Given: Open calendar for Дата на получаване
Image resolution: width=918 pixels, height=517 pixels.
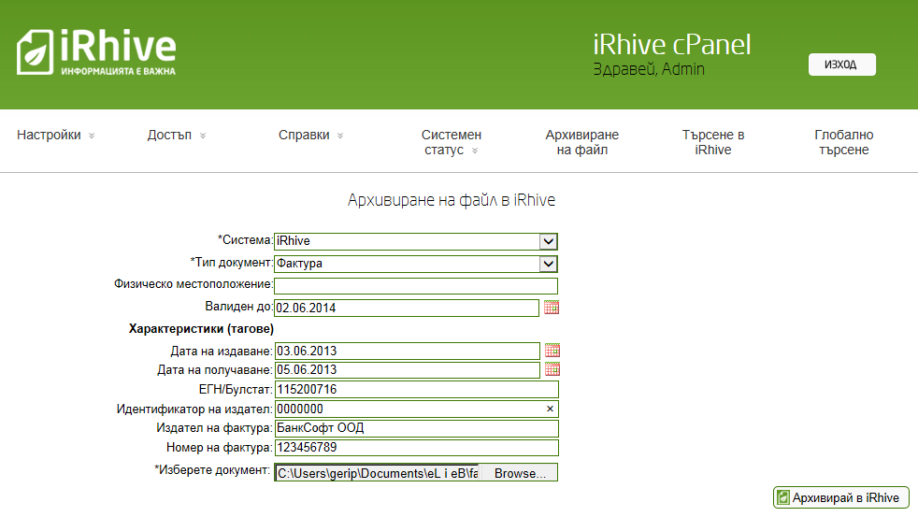Looking at the screenshot, I should click(x=552, y=369).
